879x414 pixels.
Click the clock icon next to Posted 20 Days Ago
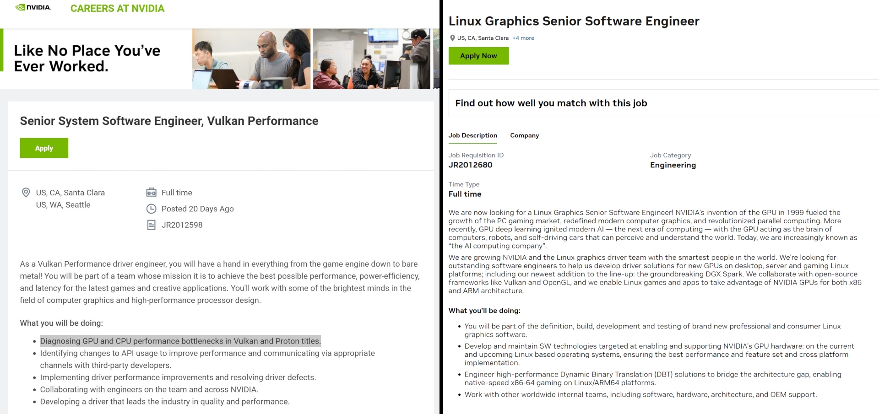pos(151,209)
